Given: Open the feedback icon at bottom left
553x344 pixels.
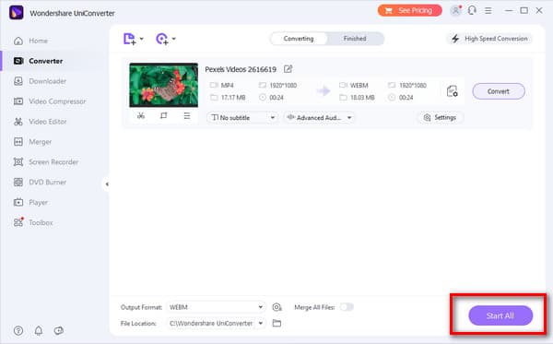Looking at the screenshot, I should point(59,330).
